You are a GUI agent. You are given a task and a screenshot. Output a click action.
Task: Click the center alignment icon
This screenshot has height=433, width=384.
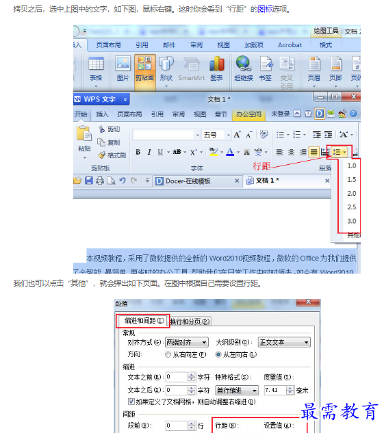click(292, 152)
